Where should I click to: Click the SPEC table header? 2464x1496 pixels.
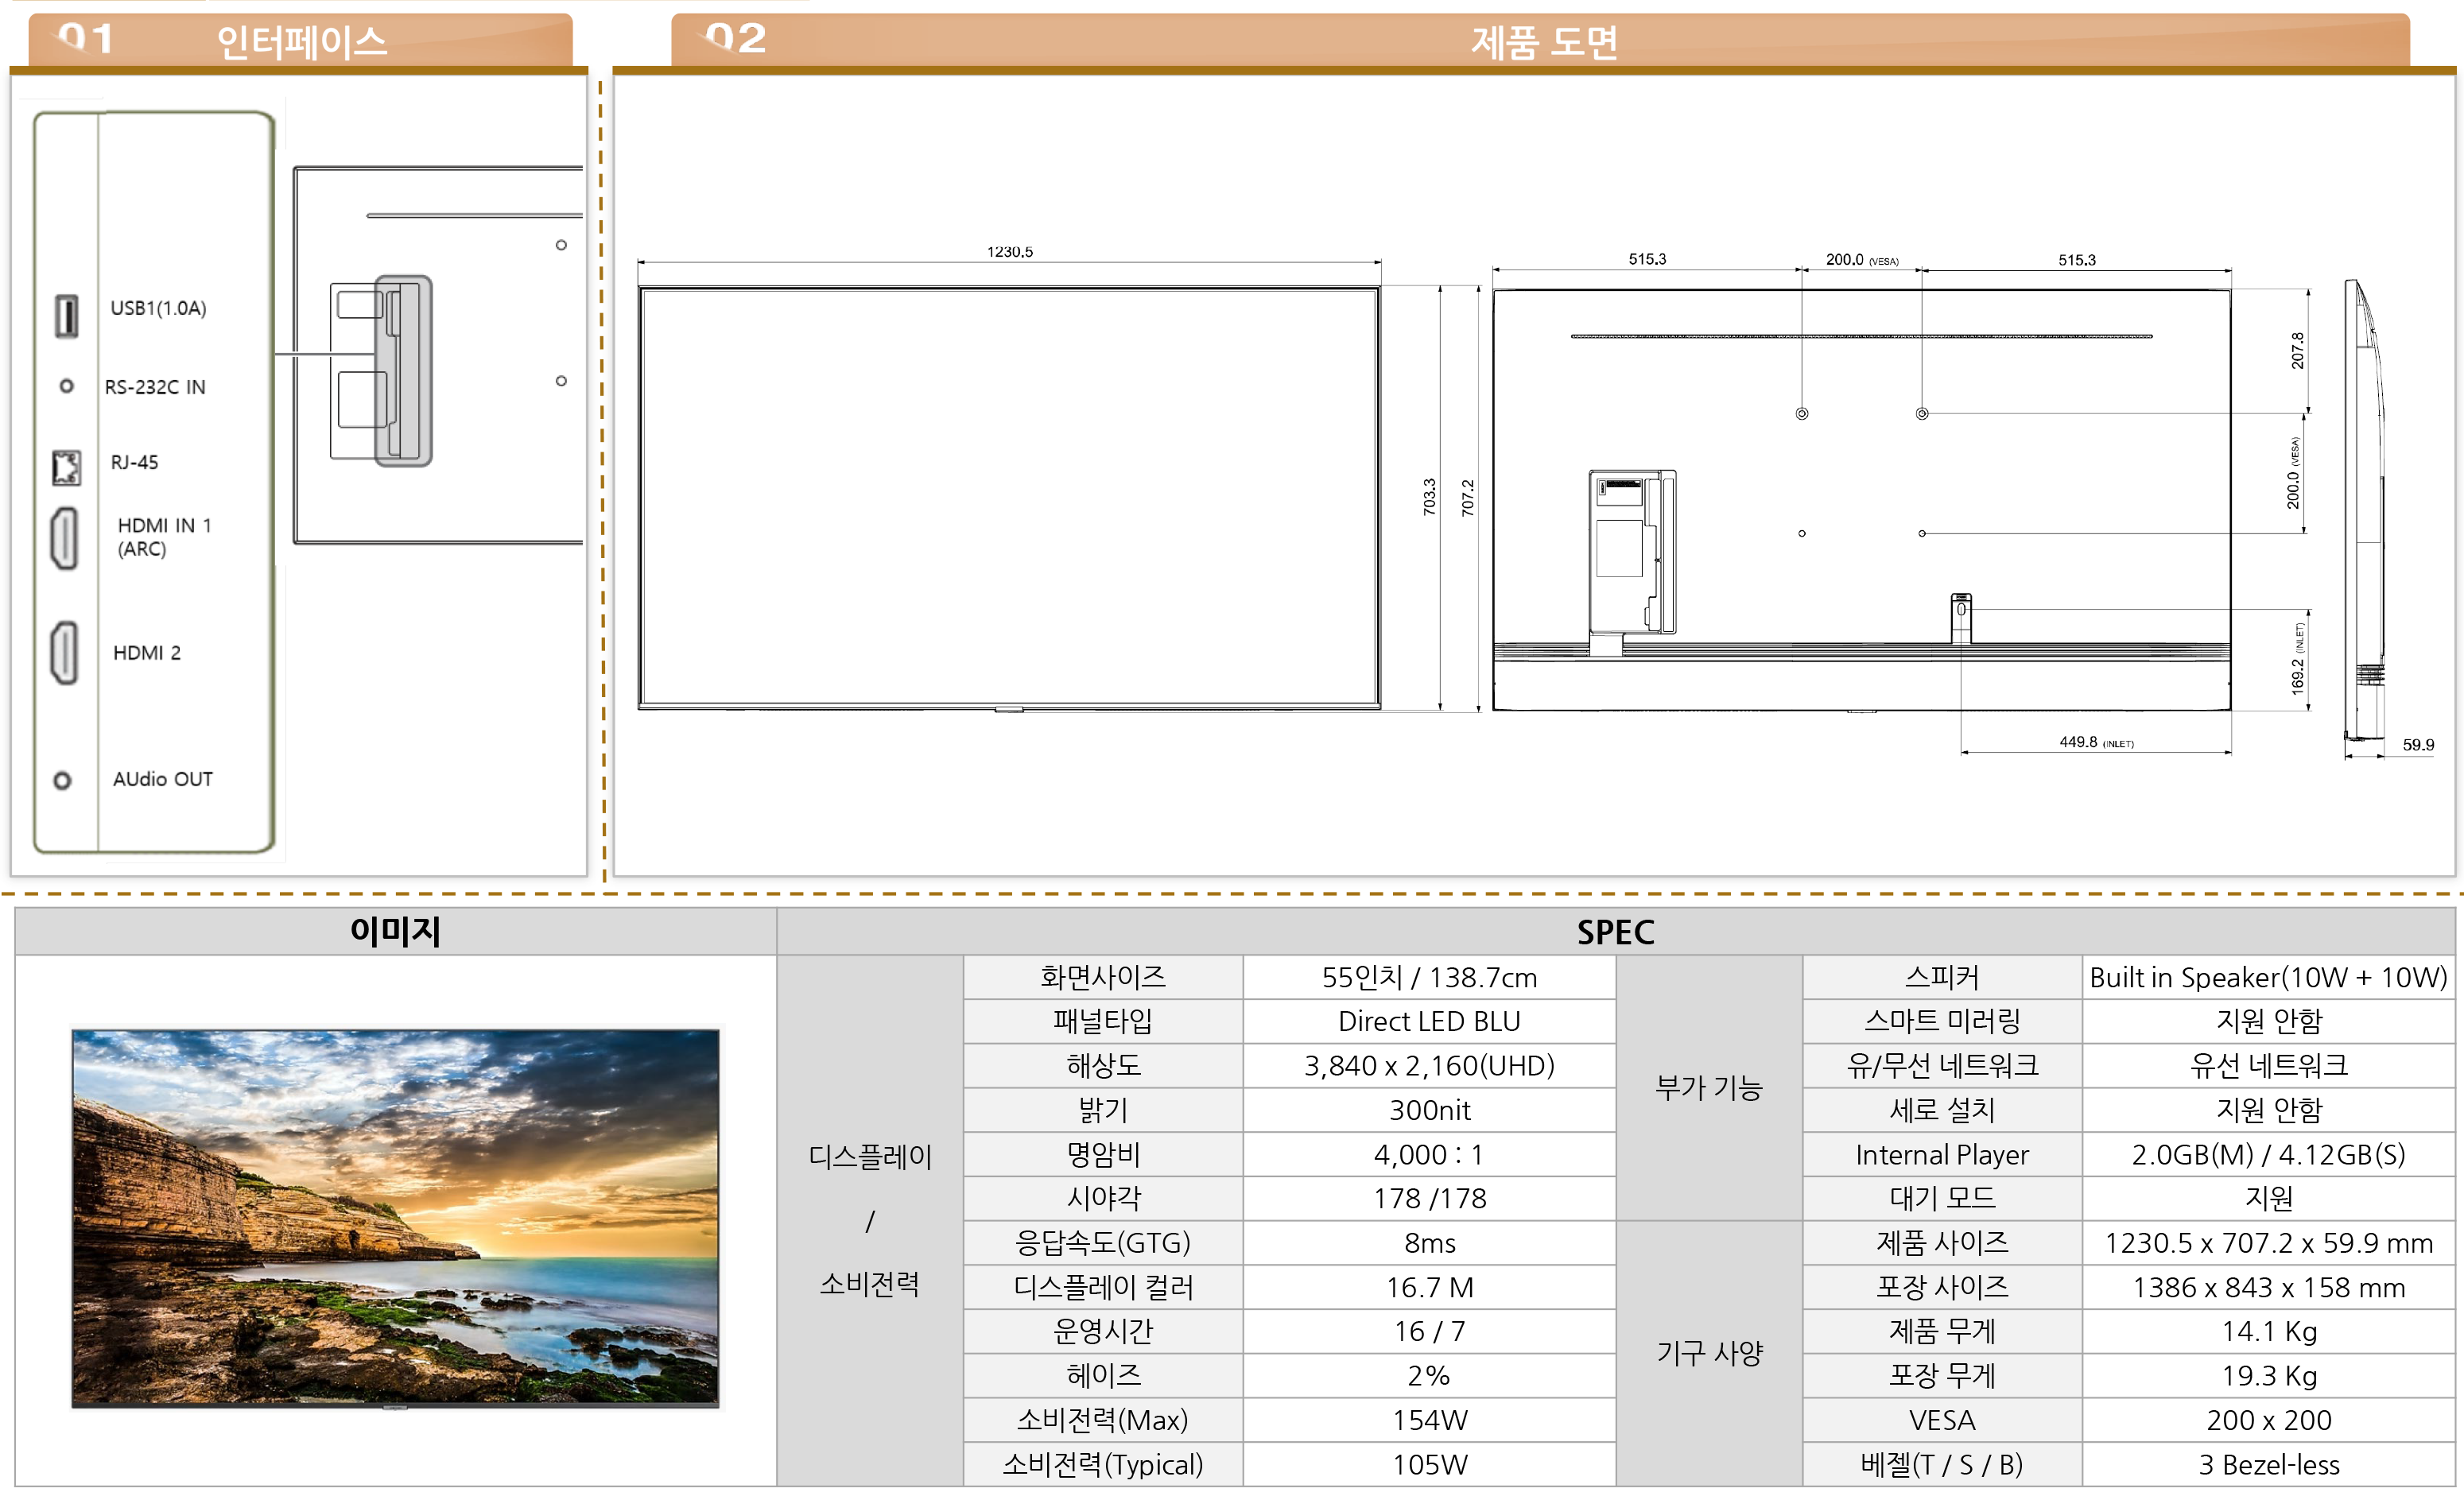pyautogui.click(x=1615, y=932)
